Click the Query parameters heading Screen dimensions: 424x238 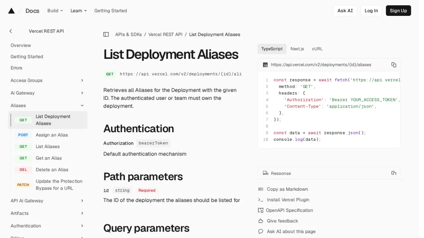tap(146, 228)
